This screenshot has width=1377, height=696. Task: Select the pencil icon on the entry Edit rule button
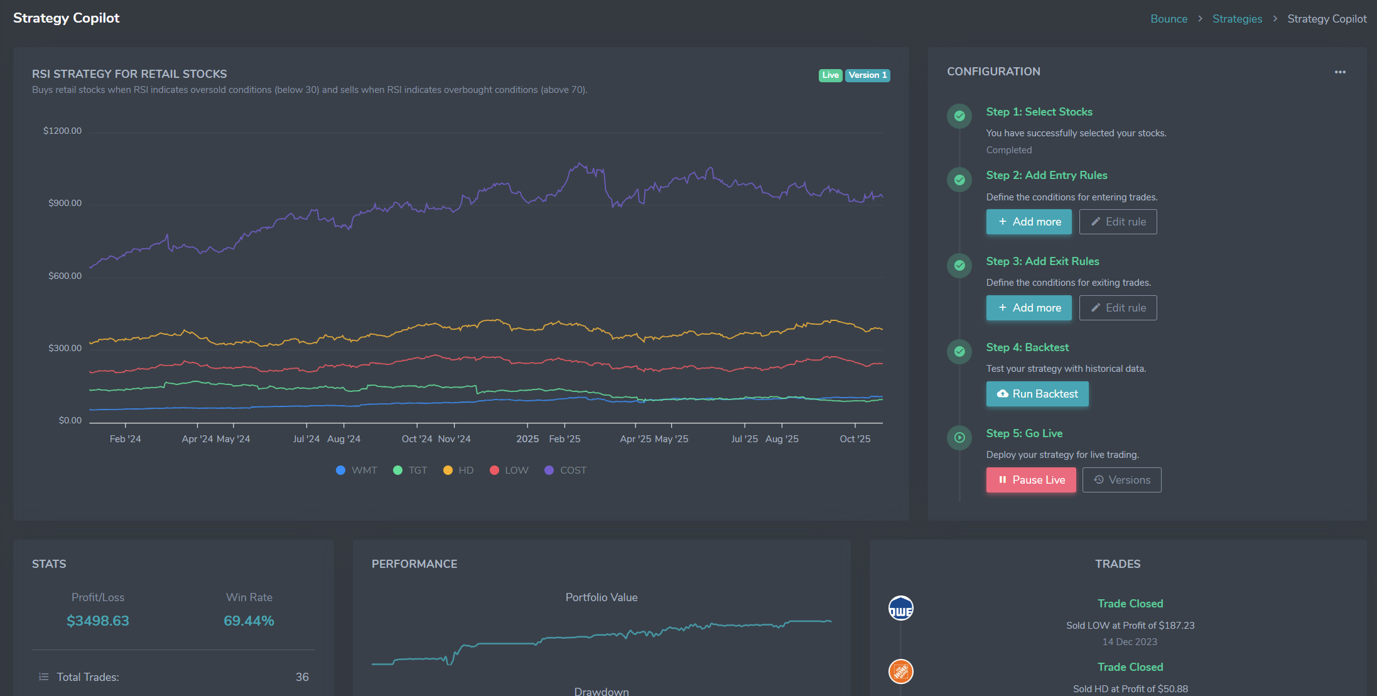click(1095, 221)
